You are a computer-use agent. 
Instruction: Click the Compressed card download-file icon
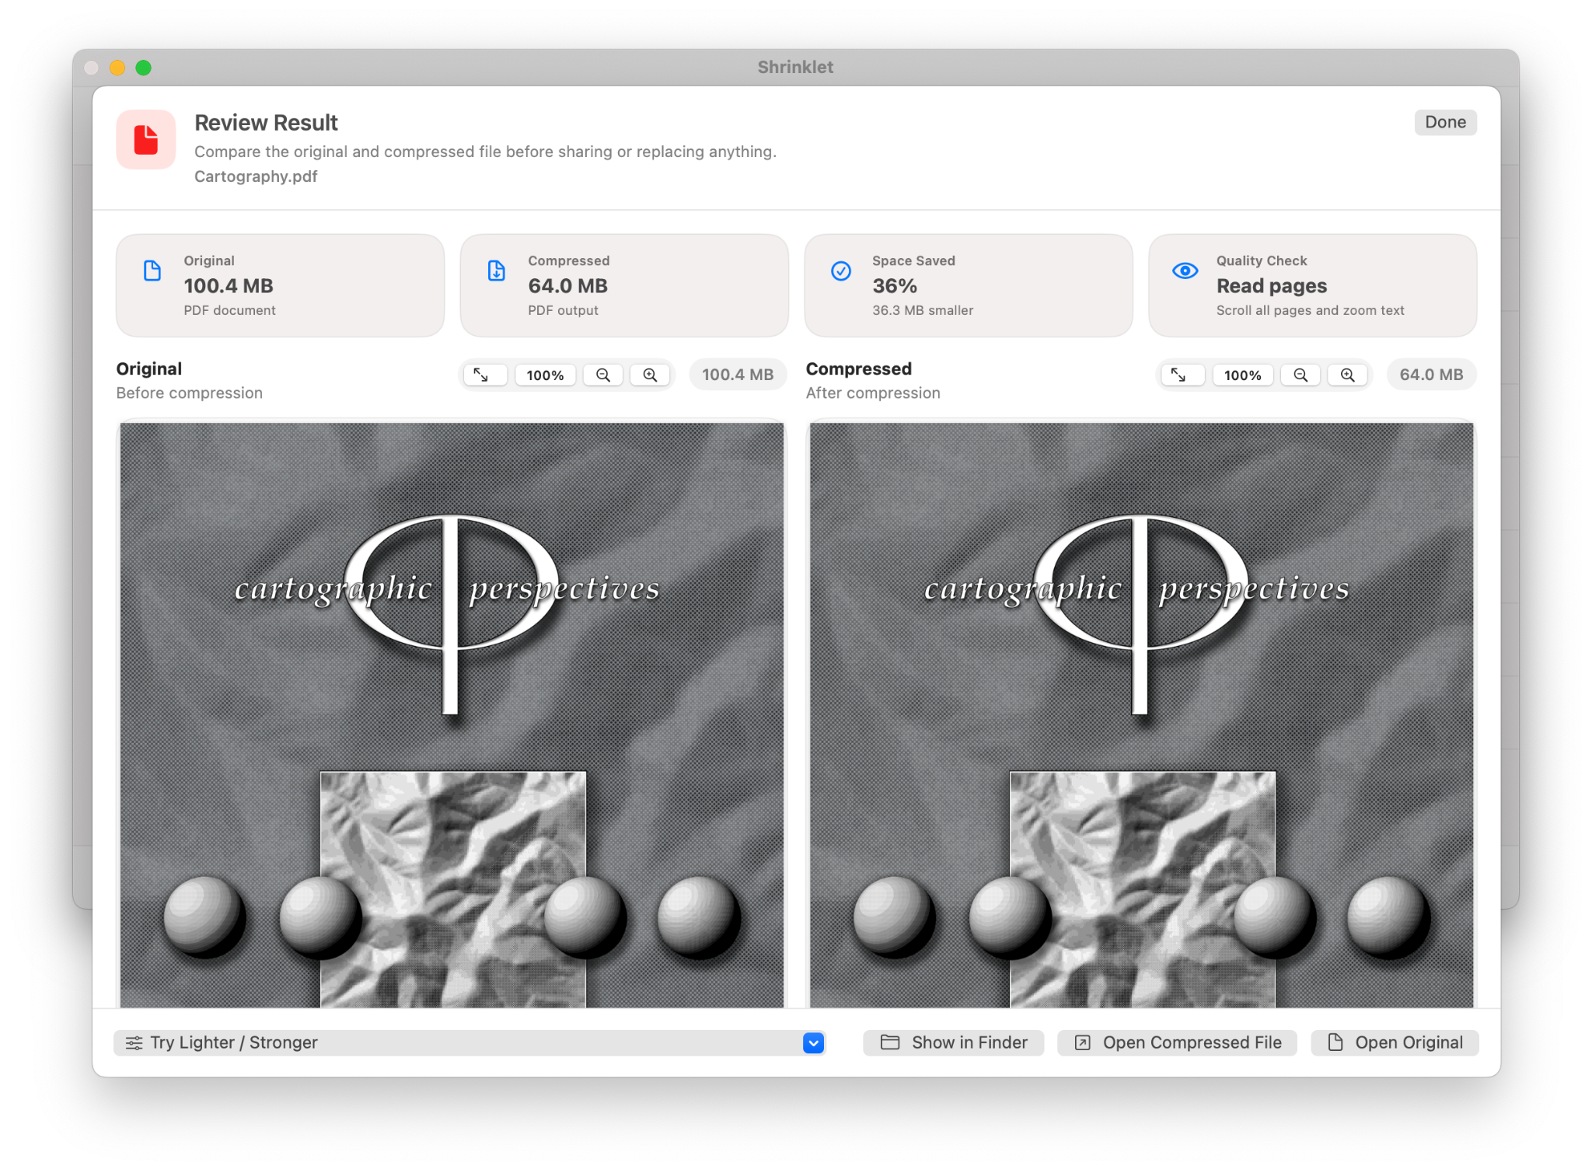496,271
